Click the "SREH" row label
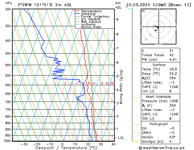 click(x=147, y=133)
